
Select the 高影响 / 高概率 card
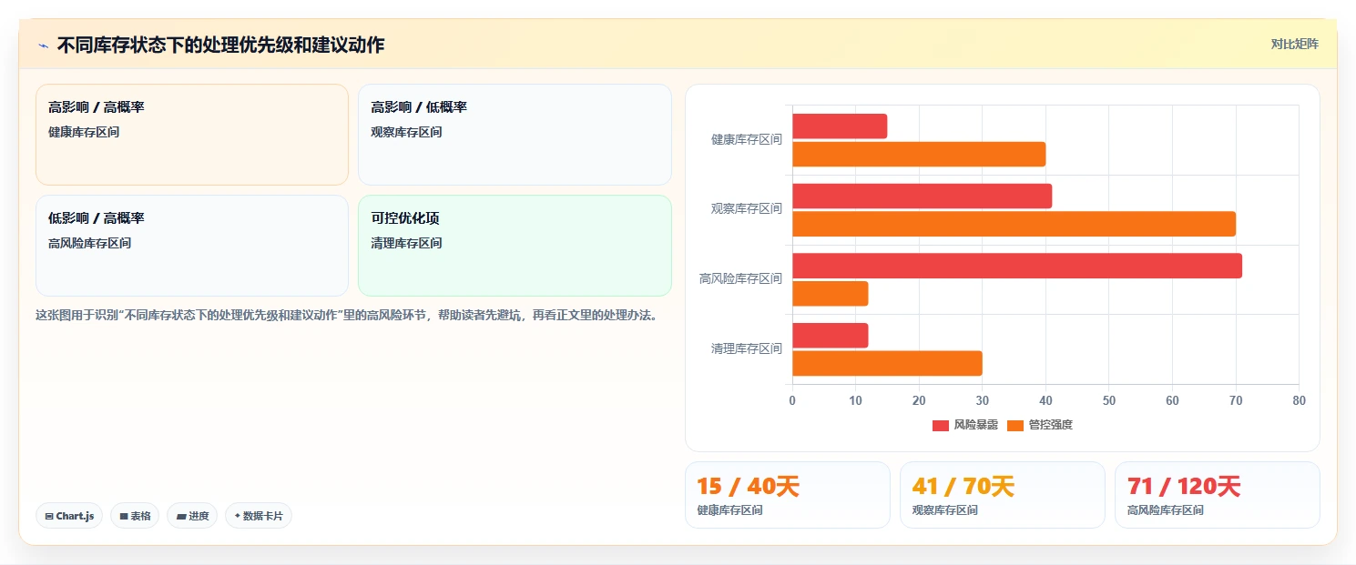[x=192, y=135]
